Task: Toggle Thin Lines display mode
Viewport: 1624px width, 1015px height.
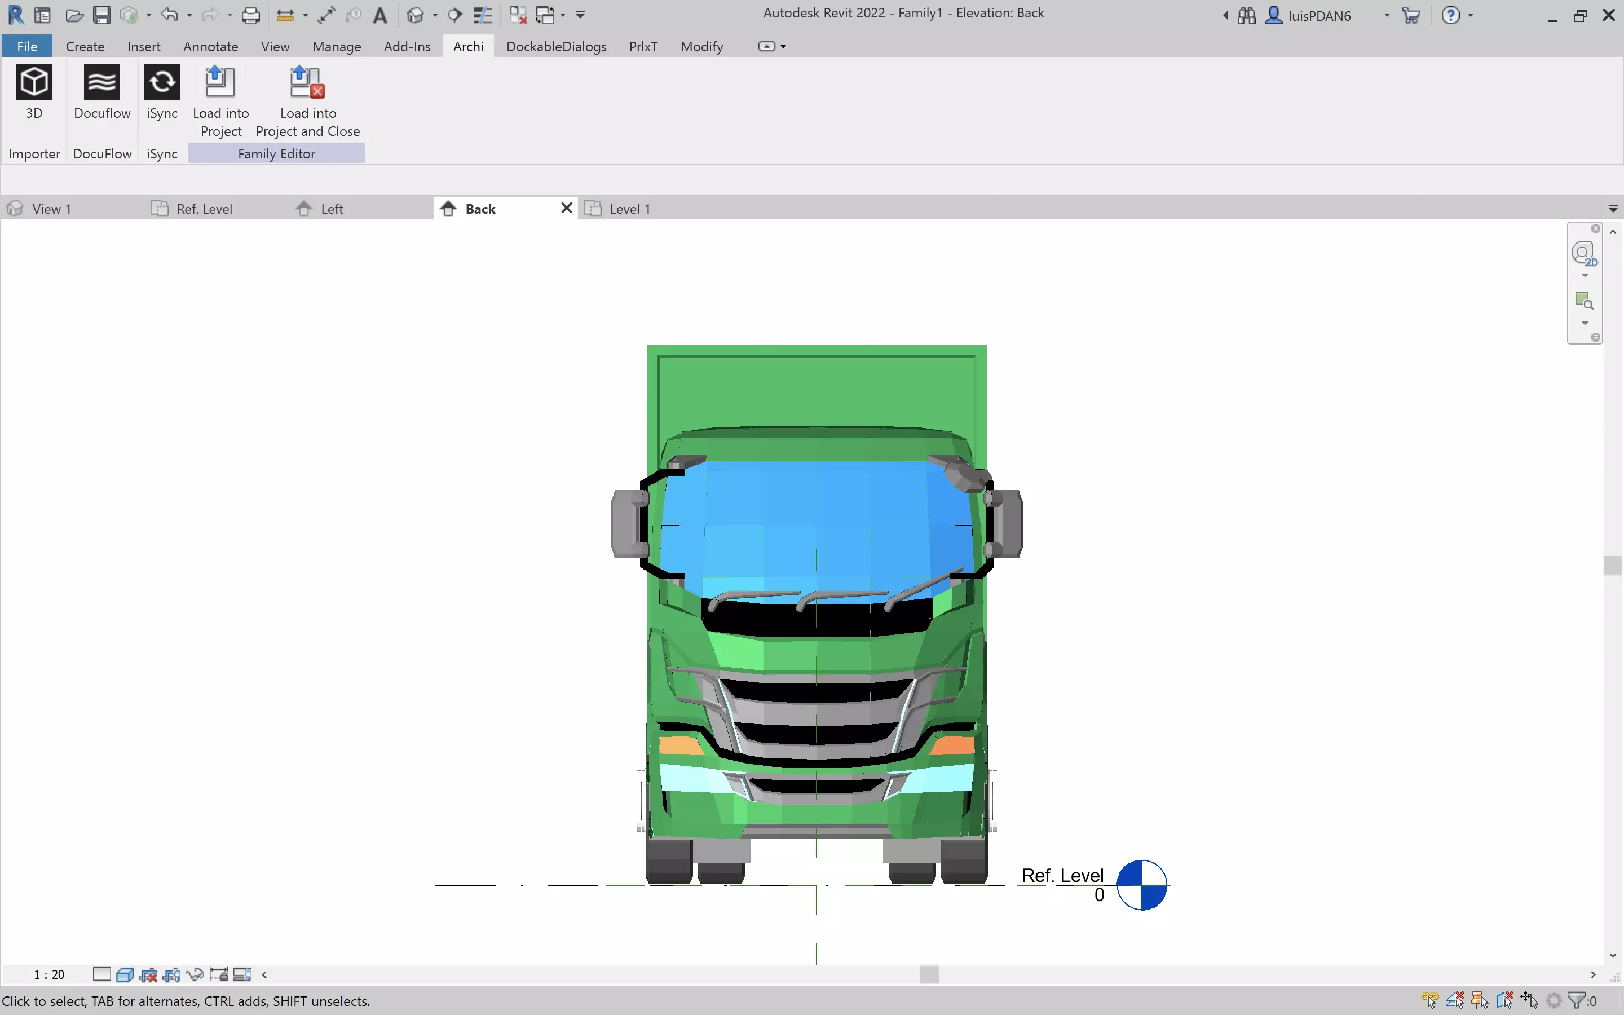Action: [x=483, y=15]
